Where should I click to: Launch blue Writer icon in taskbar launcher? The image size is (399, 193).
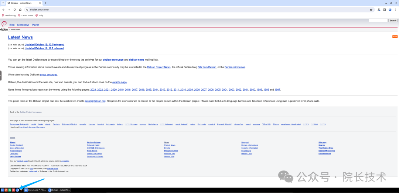[2, 190]
